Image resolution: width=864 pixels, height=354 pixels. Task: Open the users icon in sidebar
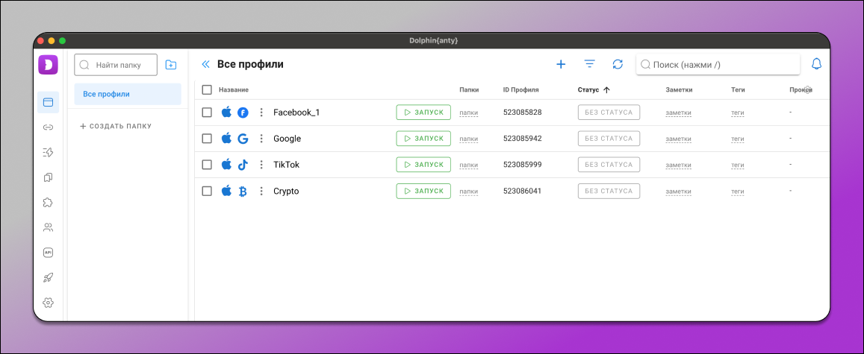pyautogui.click(x=49, y=227)
